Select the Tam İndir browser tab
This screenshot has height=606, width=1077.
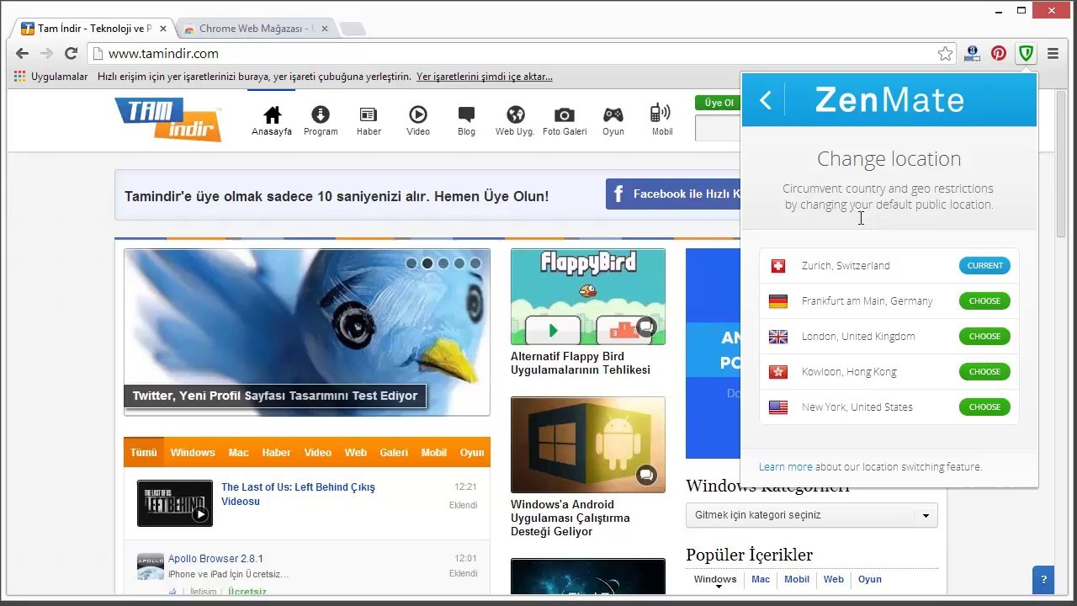click(x=94, y=29)
